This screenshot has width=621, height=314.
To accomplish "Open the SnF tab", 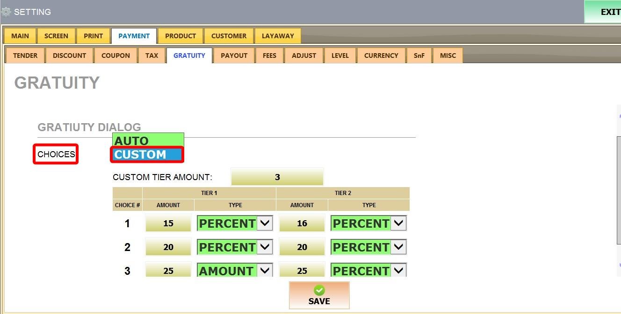I will pos(419,56).
